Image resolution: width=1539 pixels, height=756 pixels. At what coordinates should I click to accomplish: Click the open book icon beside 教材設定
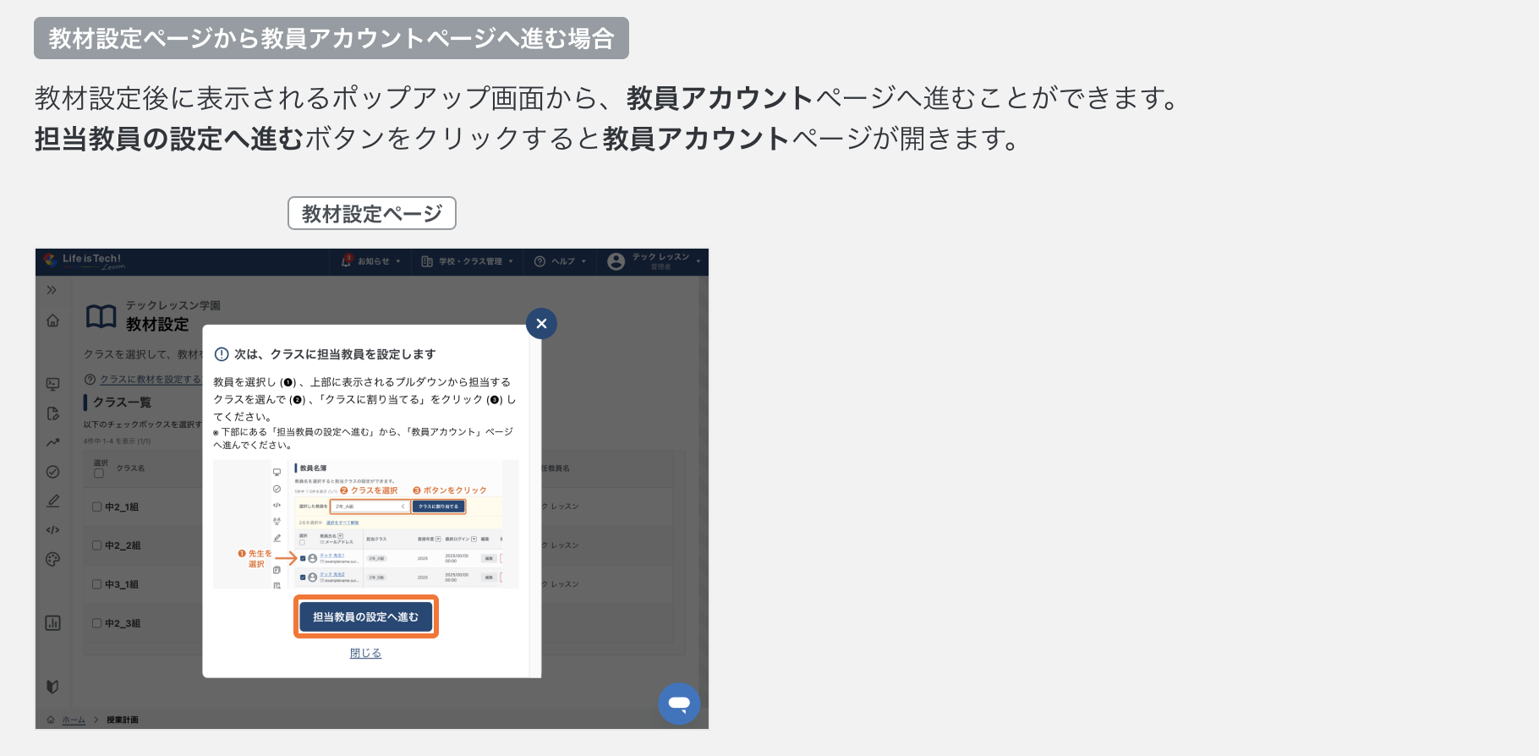click(101, 316)
